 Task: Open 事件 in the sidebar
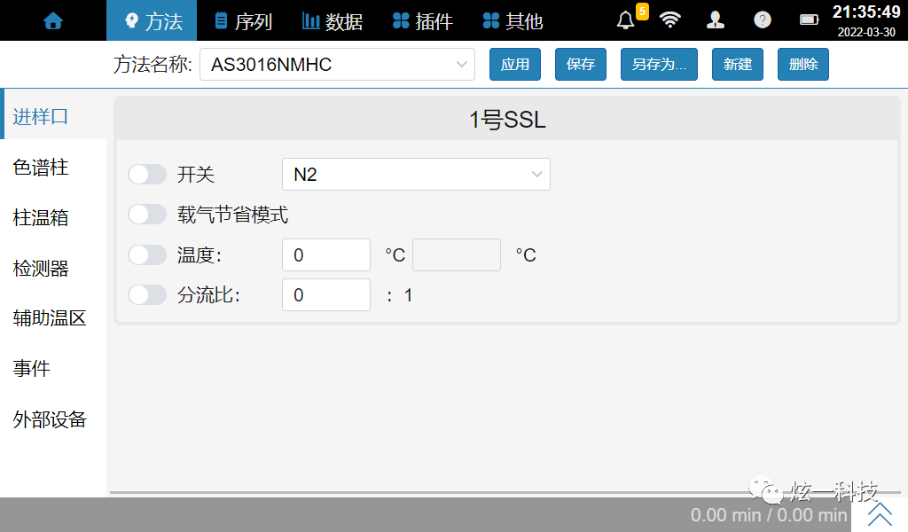click(x=53, y=368)
